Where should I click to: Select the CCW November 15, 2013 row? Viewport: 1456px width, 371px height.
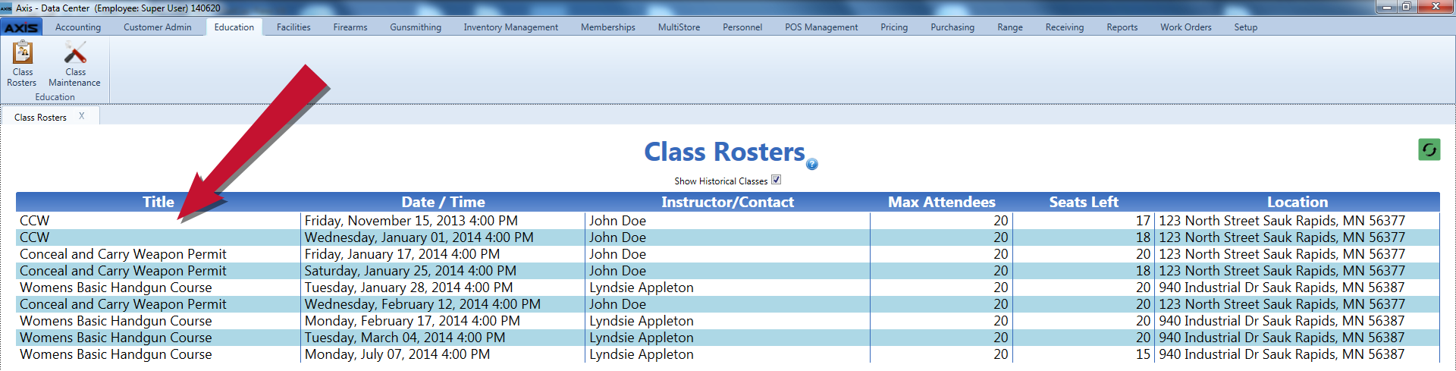[x=728, y=221]
